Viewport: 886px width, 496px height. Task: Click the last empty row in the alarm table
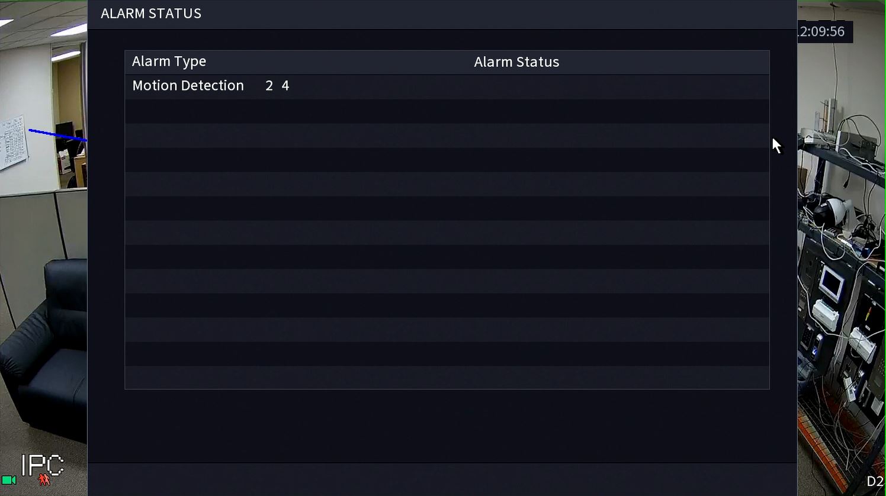pyautogui.click(x=447, y=378)
